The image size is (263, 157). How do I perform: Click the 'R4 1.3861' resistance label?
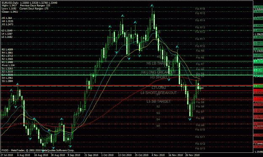coord(8,53)
